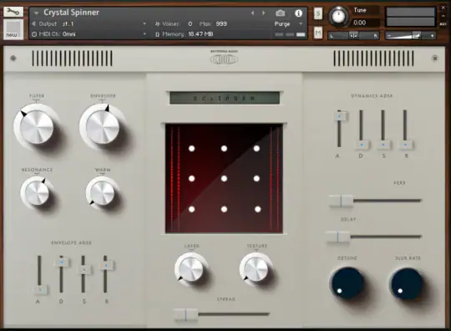451x331 pixels.
Task: Click the dark Blur Rate knob
Action: pos(407,283)
